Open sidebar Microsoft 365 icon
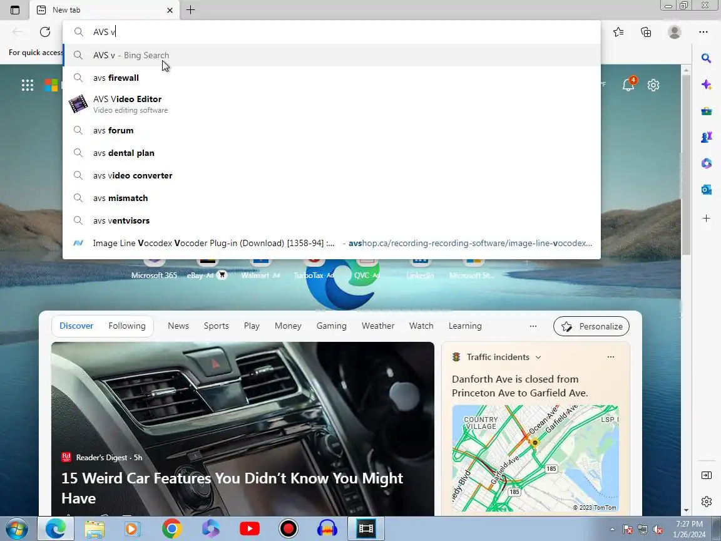This screenshot has height=541, width=721. (707, 163)
